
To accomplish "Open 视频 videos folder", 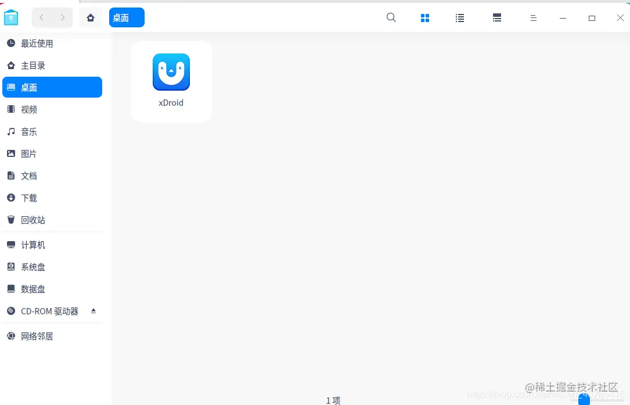I will [x=52, y=109].
